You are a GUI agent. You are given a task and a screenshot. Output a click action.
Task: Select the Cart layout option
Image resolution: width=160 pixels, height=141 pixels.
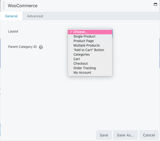pos(90,59)
